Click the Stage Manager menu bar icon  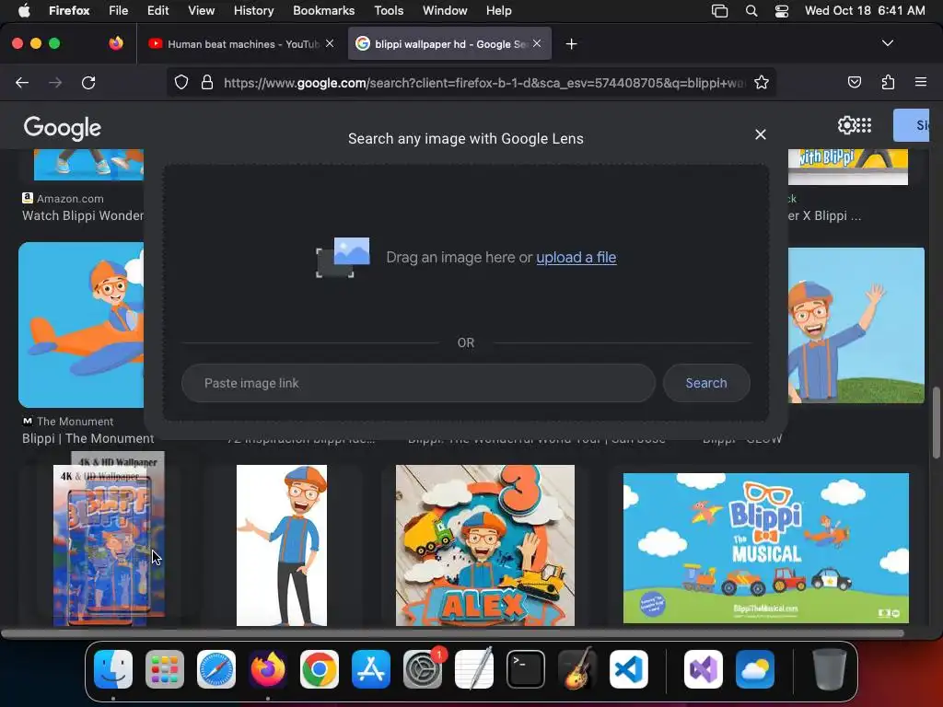point(719,10)
